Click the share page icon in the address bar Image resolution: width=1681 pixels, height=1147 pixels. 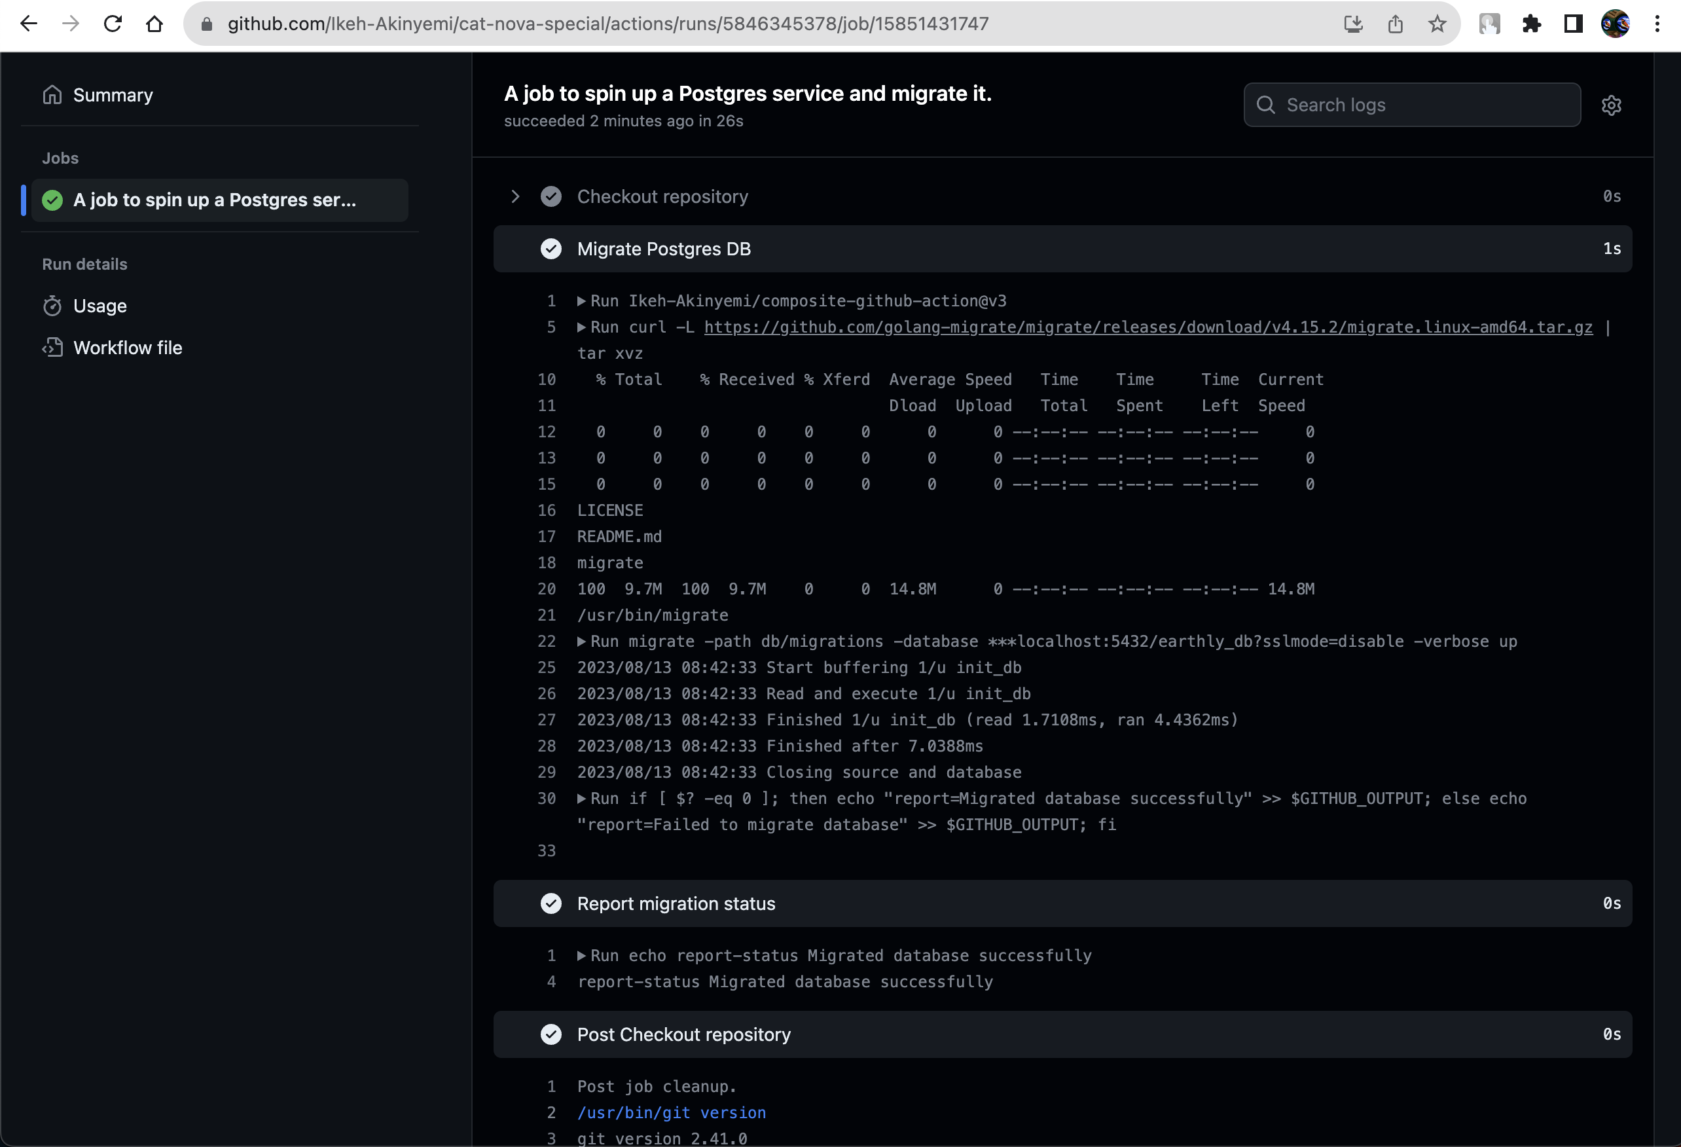tap(1396, 24)
